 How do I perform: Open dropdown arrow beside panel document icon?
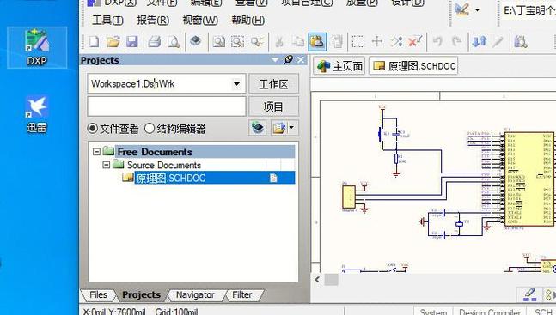pos(291,127)
